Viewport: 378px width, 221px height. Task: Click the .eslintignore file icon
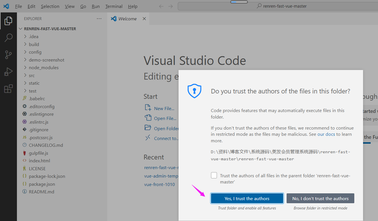[x=24, y=114]
